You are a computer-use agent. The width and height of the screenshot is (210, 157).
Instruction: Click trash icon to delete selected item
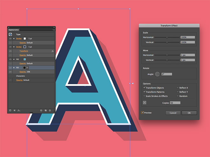(50, 110)
